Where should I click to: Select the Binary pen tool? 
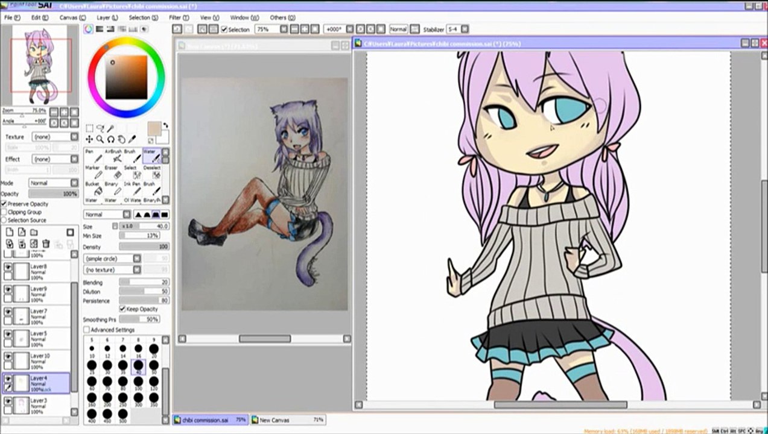click(112, 188)
